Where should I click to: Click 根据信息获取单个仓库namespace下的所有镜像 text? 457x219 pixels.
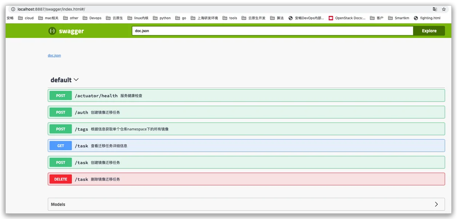point(129,129)
